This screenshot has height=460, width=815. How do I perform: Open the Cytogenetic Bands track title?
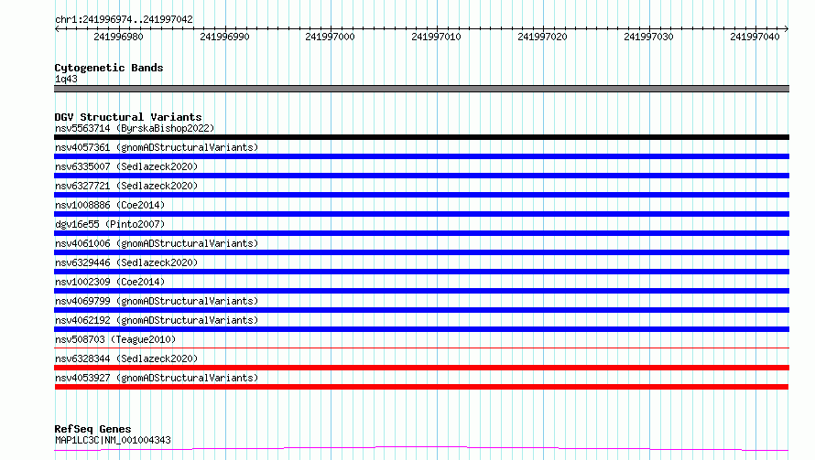tap(109, 68)
